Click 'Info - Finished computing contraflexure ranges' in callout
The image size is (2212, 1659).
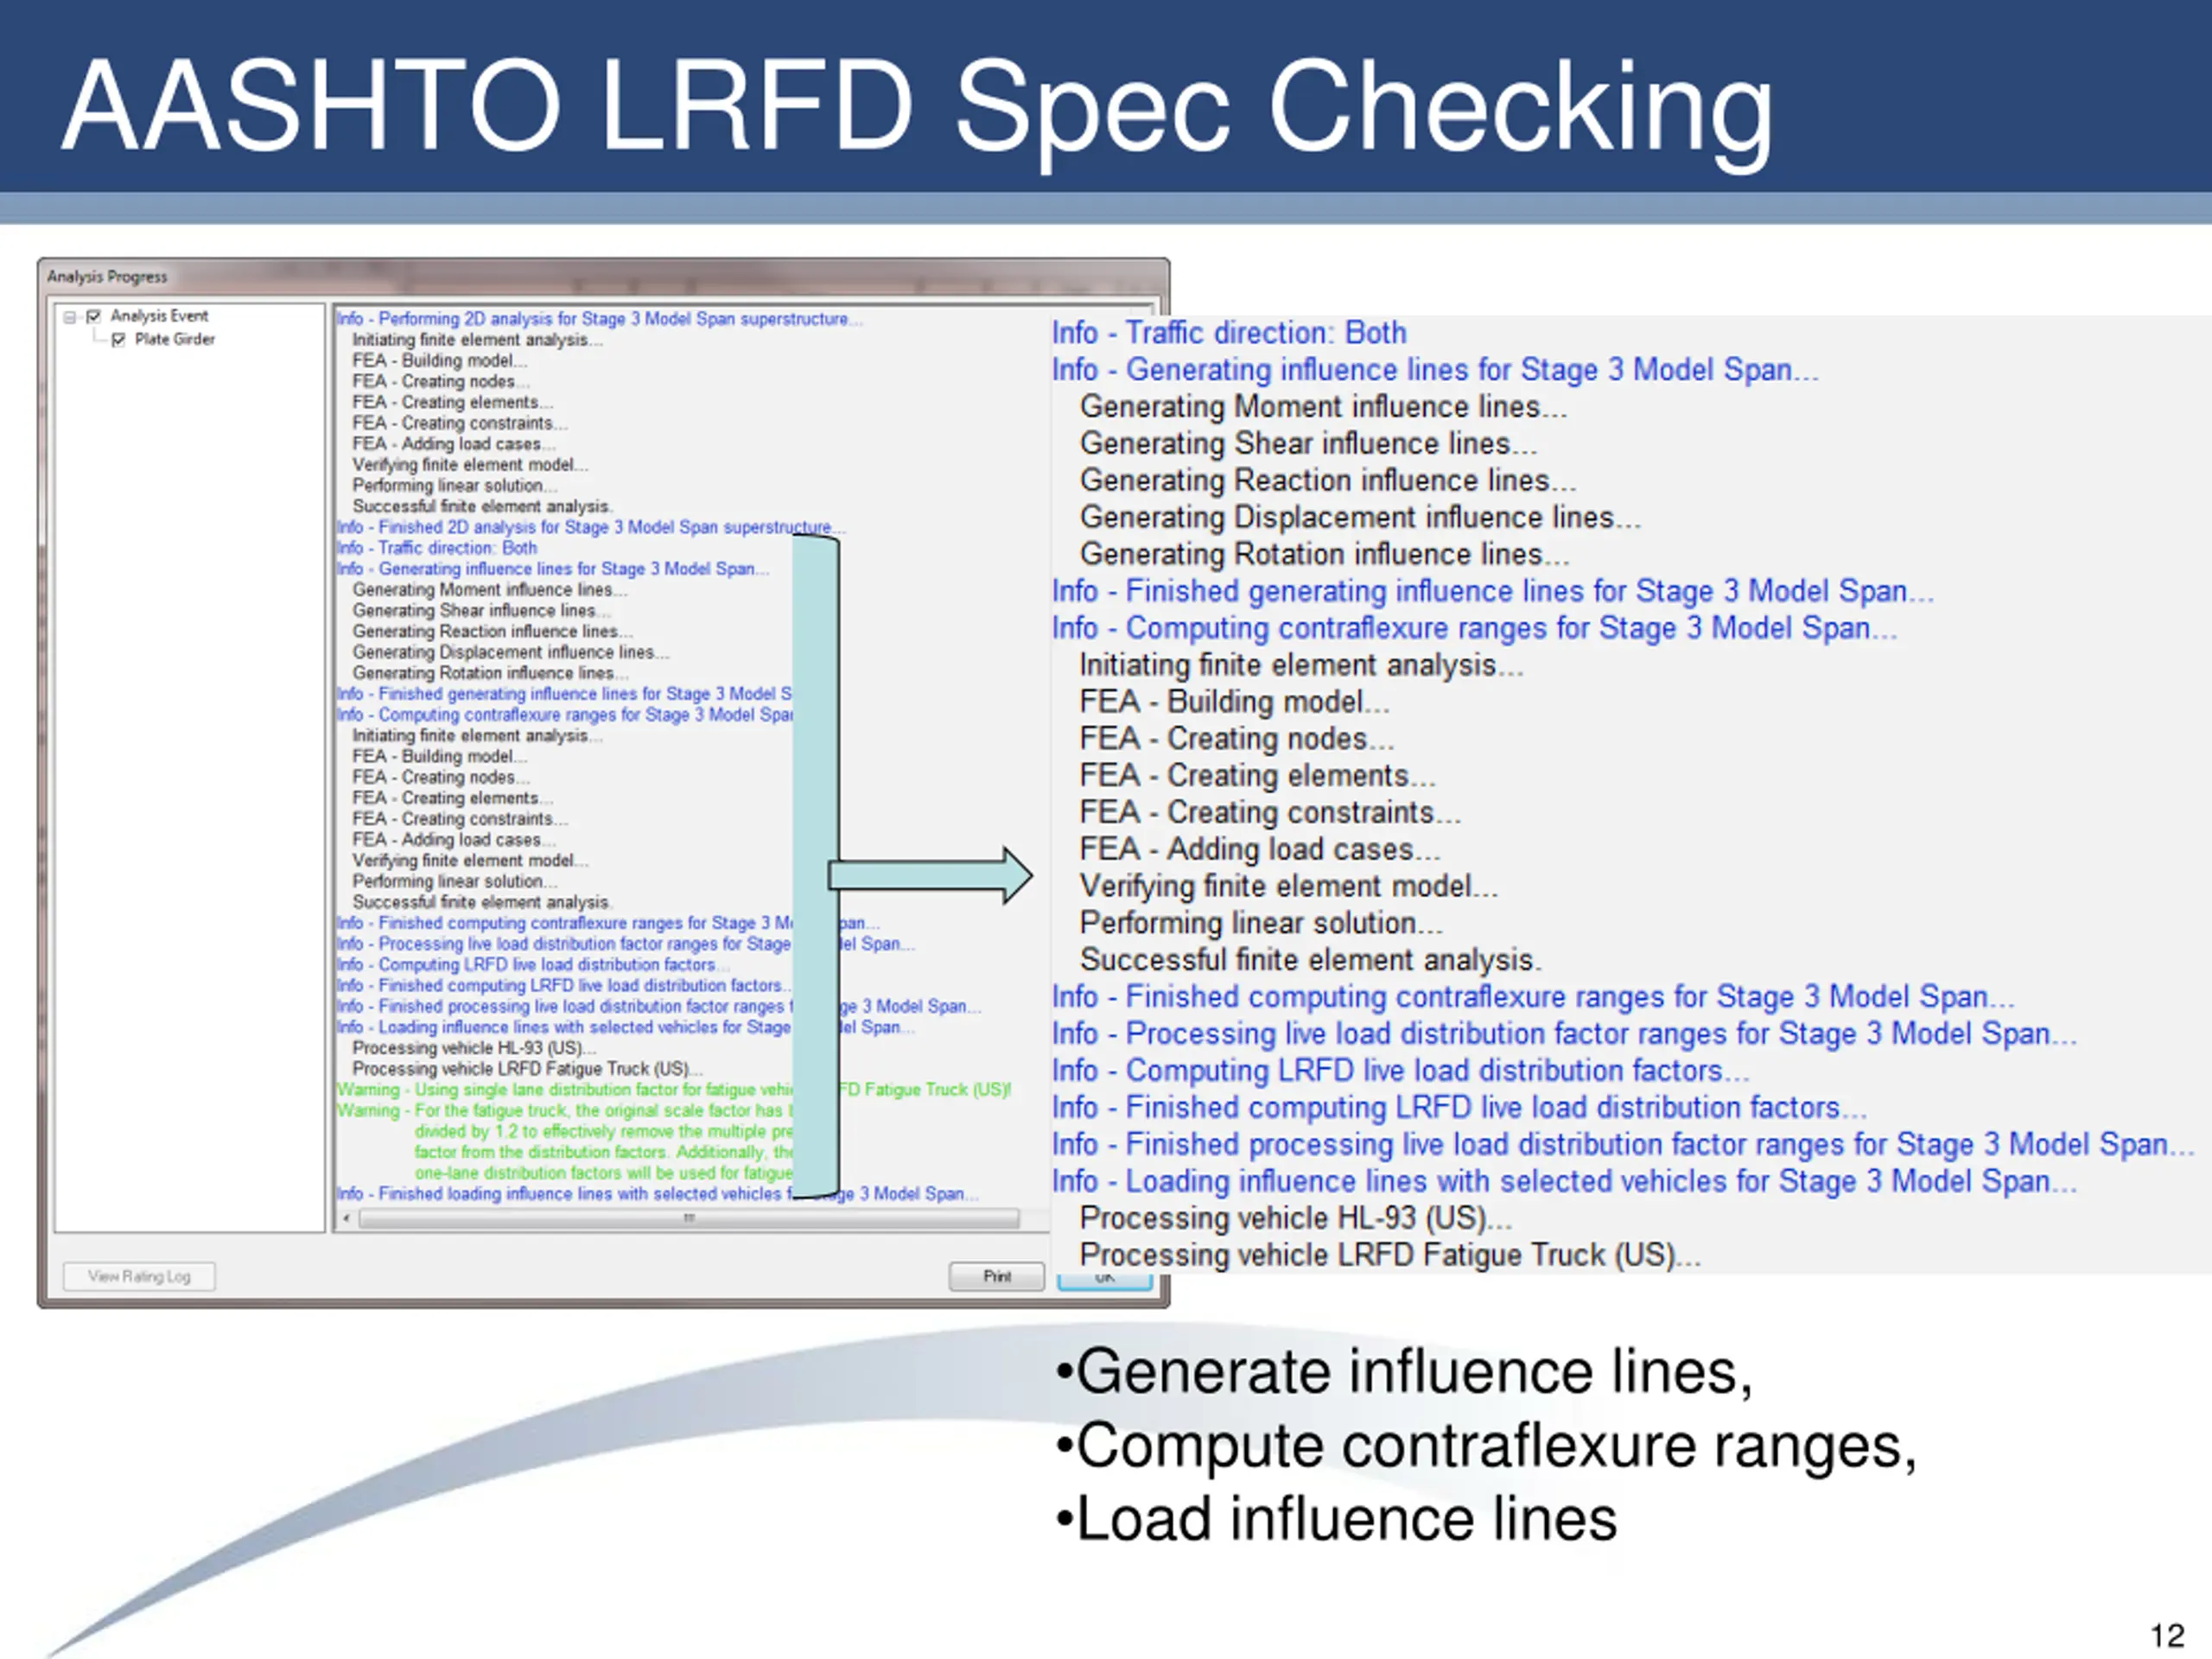pos(1533,998)
